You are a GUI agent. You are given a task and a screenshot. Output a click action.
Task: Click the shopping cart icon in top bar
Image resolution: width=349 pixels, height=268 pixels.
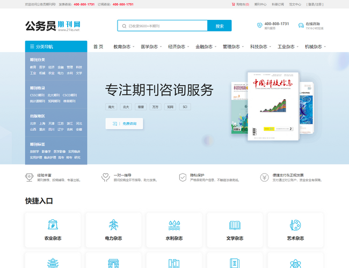(233, 4)
